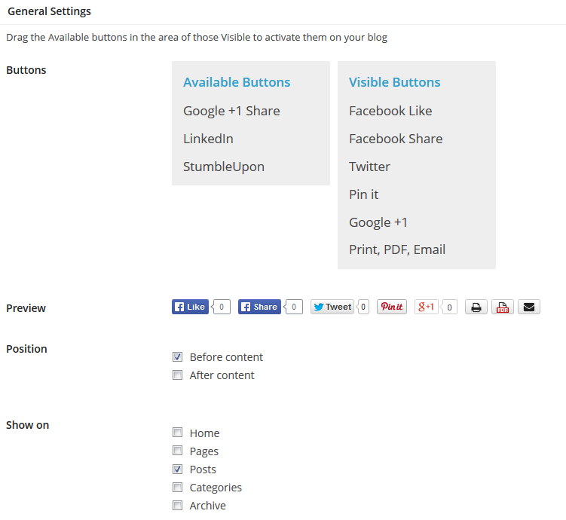Tick the Categories checkbox
566x520 pixels.
click(x=178, y=487)
